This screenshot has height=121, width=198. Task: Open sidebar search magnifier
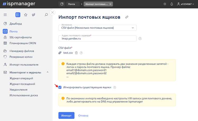coord(46,15)
